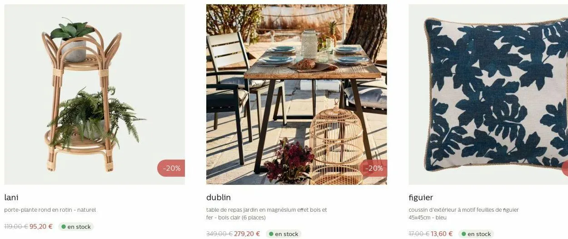Screen dimensions: 568x239
Task: Click the green 'en stock' badge for figuier
Action: [x=476, y=234]
